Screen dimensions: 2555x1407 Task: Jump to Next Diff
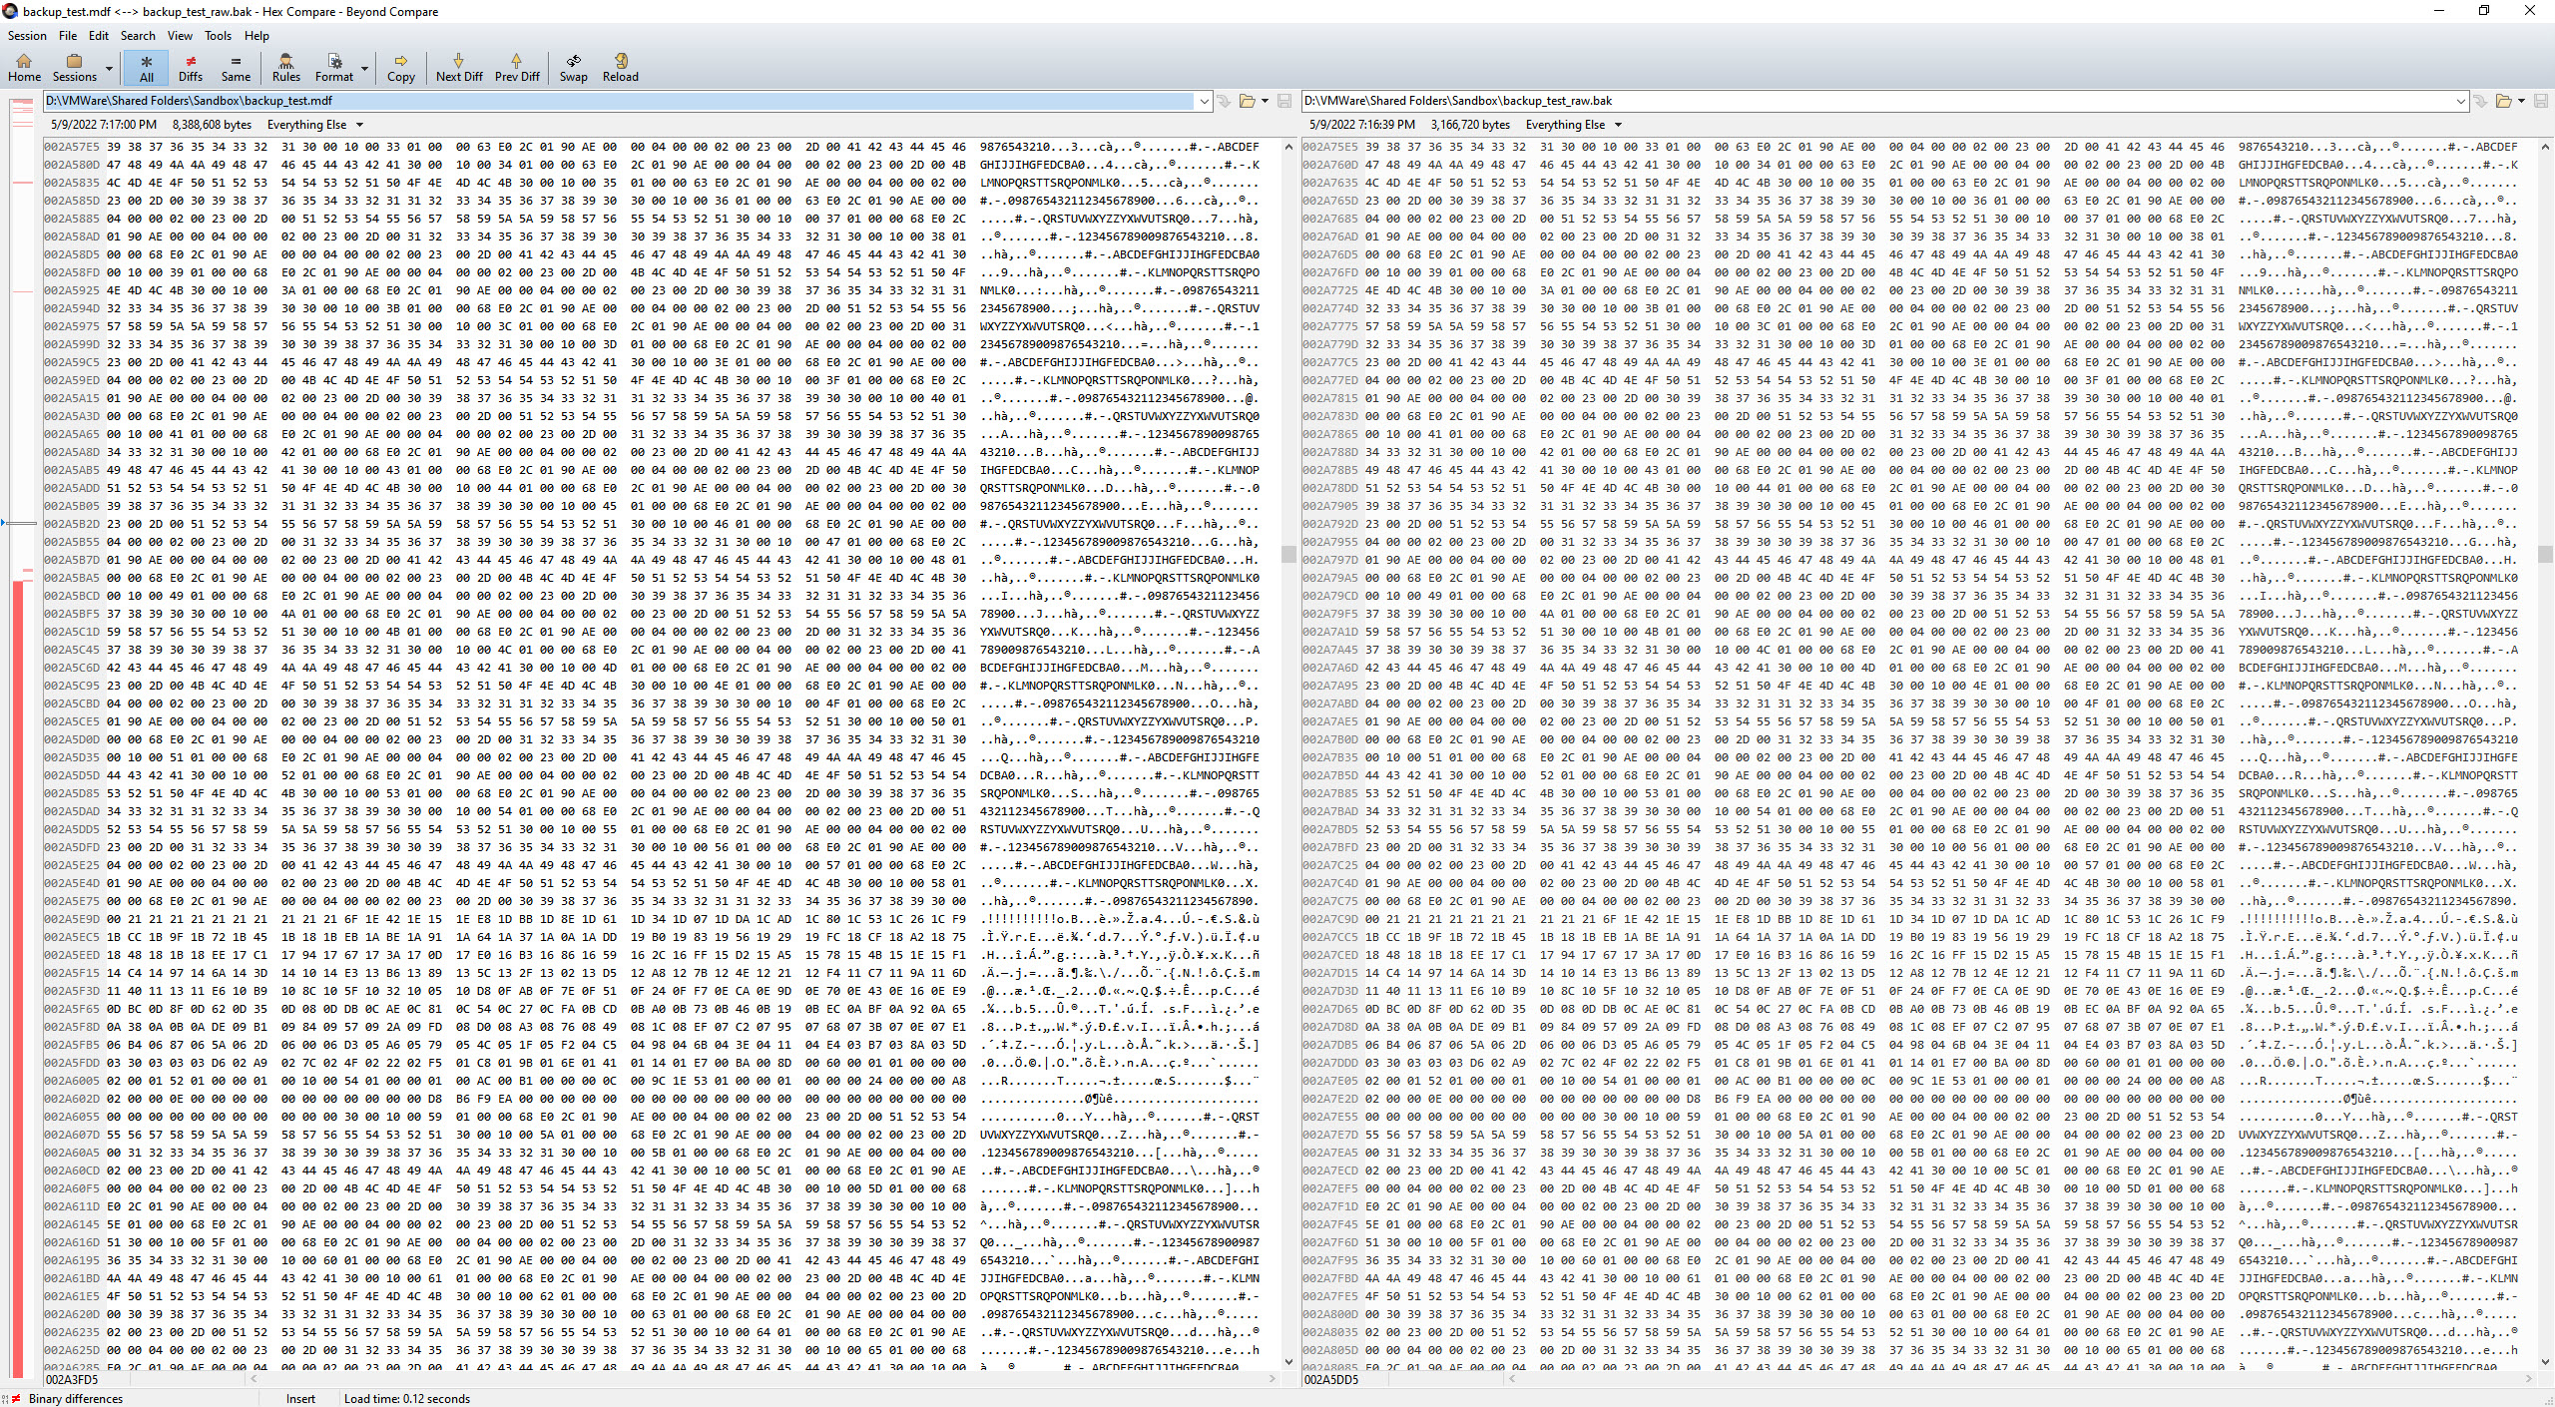pyautogui.click(x=459, y=67)
